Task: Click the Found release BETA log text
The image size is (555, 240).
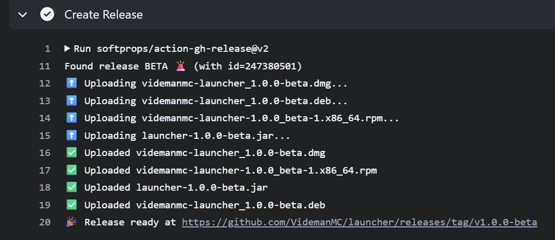Action: tap(116, 66)
